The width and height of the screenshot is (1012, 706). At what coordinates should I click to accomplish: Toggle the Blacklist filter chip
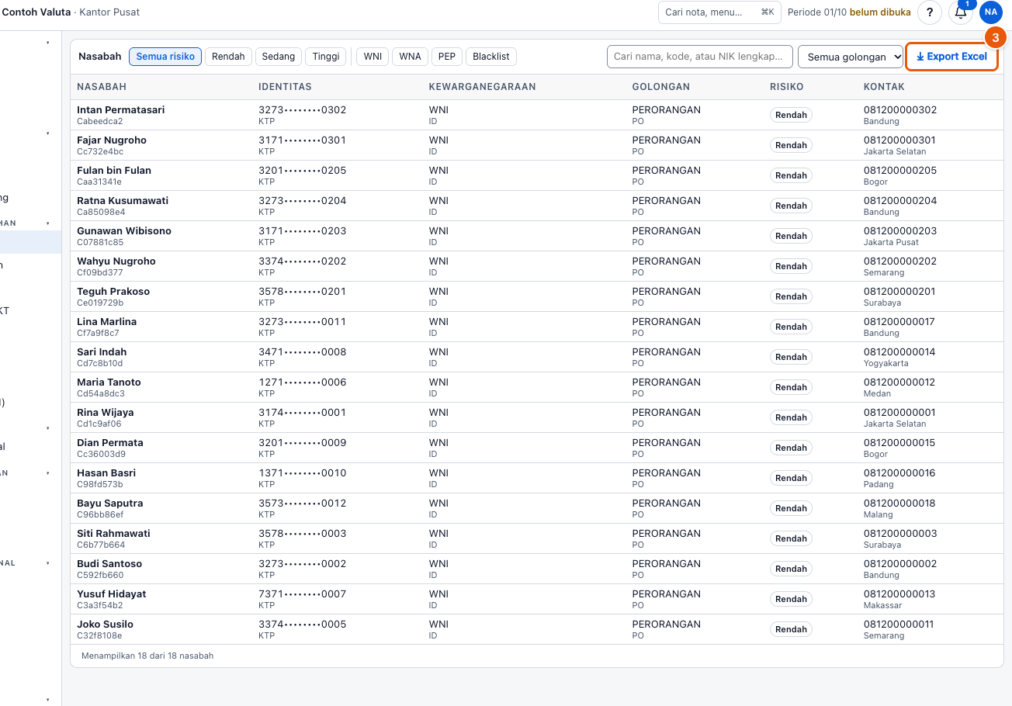coord(491,57)
